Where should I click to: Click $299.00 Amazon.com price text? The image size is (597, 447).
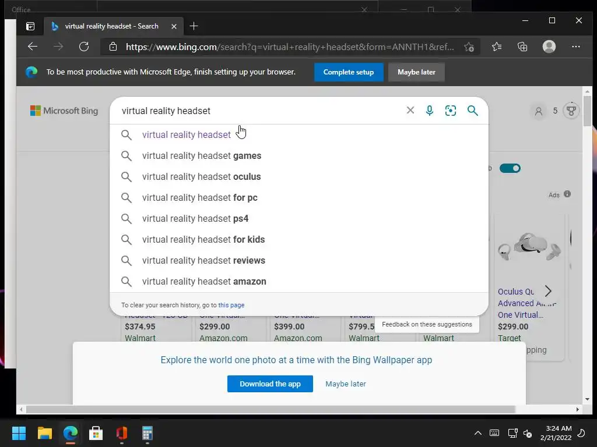215,327
